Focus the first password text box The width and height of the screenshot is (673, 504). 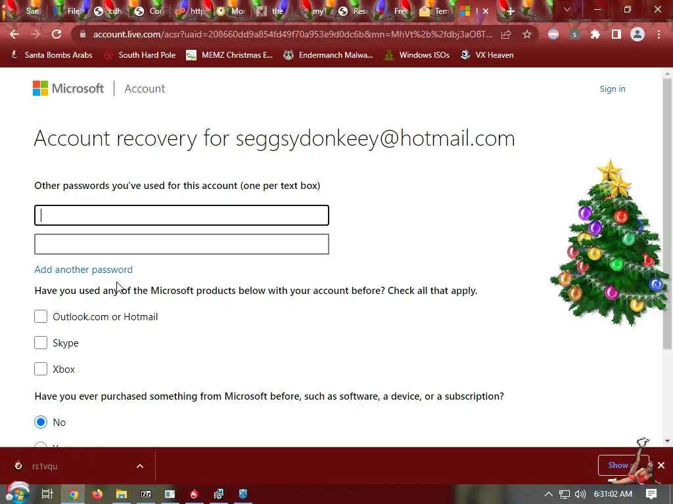[x=181, y=215]
